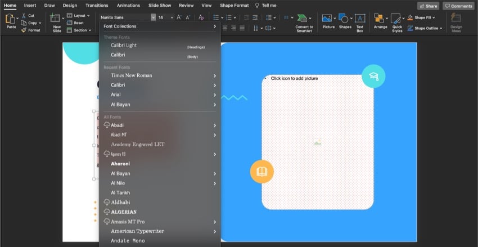Screen dimensions: 478x247
Task: Open the Picture insert tool
Action: click(327, 19)
